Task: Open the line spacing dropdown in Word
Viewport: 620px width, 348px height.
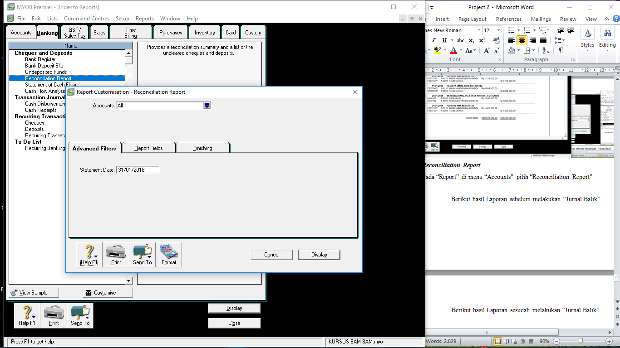Action: pos(559,40)
